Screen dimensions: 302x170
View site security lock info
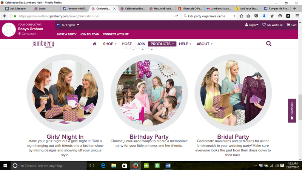[15, 16]
